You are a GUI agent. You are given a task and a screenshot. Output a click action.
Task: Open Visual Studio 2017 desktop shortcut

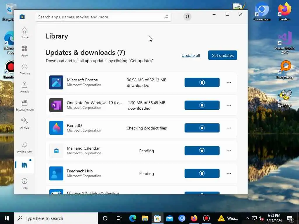(x=284, y=43)
